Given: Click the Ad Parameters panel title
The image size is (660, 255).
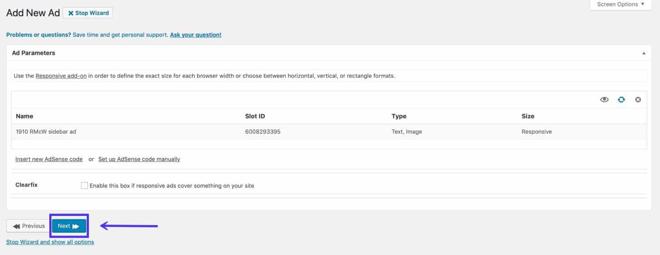Looking at the screenshot, I should (33, 53).
